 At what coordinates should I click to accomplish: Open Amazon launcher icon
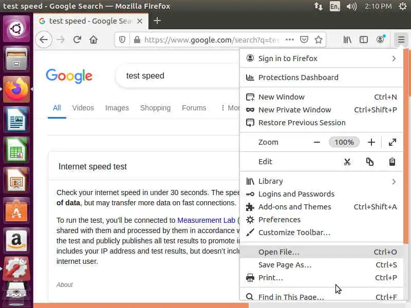tap(16, 241)
